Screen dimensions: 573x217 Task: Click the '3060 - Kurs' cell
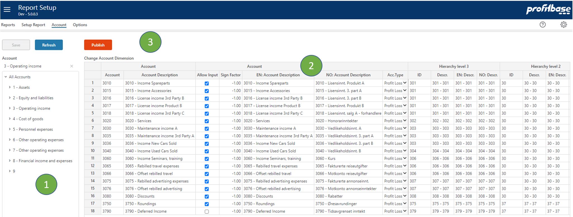348,158
